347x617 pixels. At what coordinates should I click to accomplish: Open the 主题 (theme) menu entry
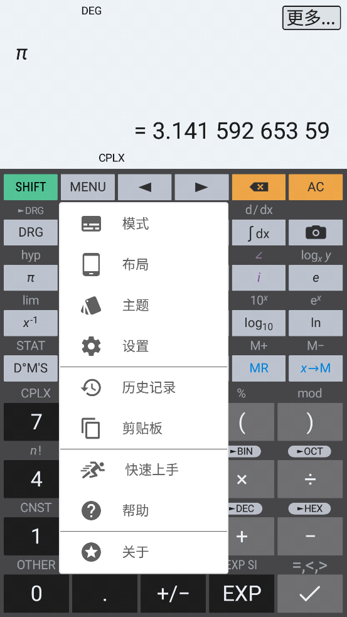(144, 305)
